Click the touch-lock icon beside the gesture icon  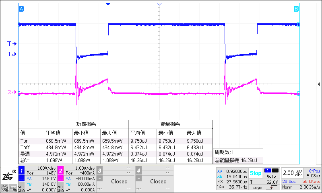point(12,188)
